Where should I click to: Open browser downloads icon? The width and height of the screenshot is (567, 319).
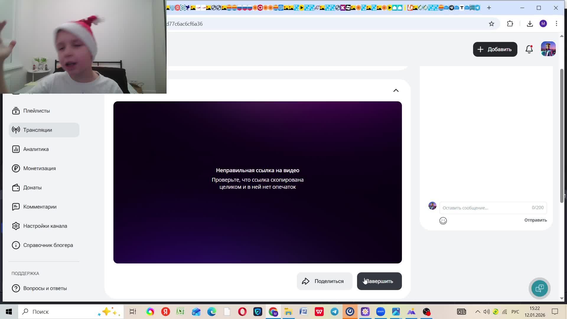tap(530, 24)
